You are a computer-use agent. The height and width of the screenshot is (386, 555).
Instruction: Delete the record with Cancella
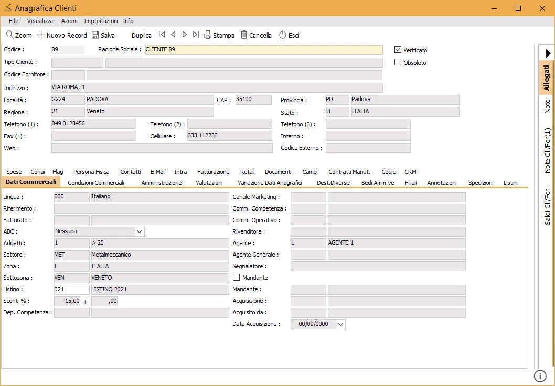tap(256, 35)
